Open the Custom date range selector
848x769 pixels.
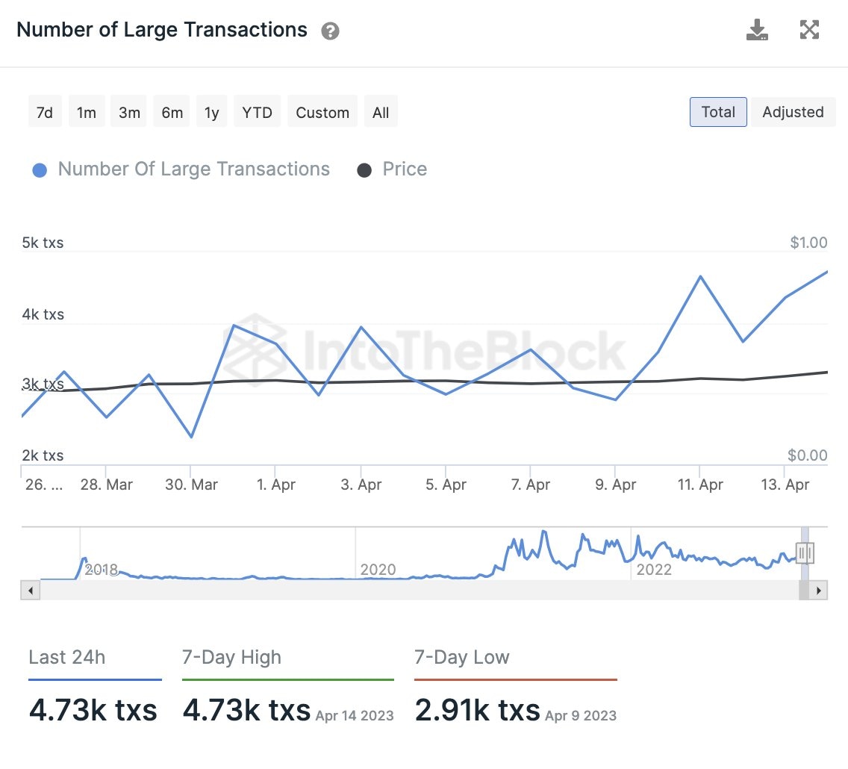[322, 111]
